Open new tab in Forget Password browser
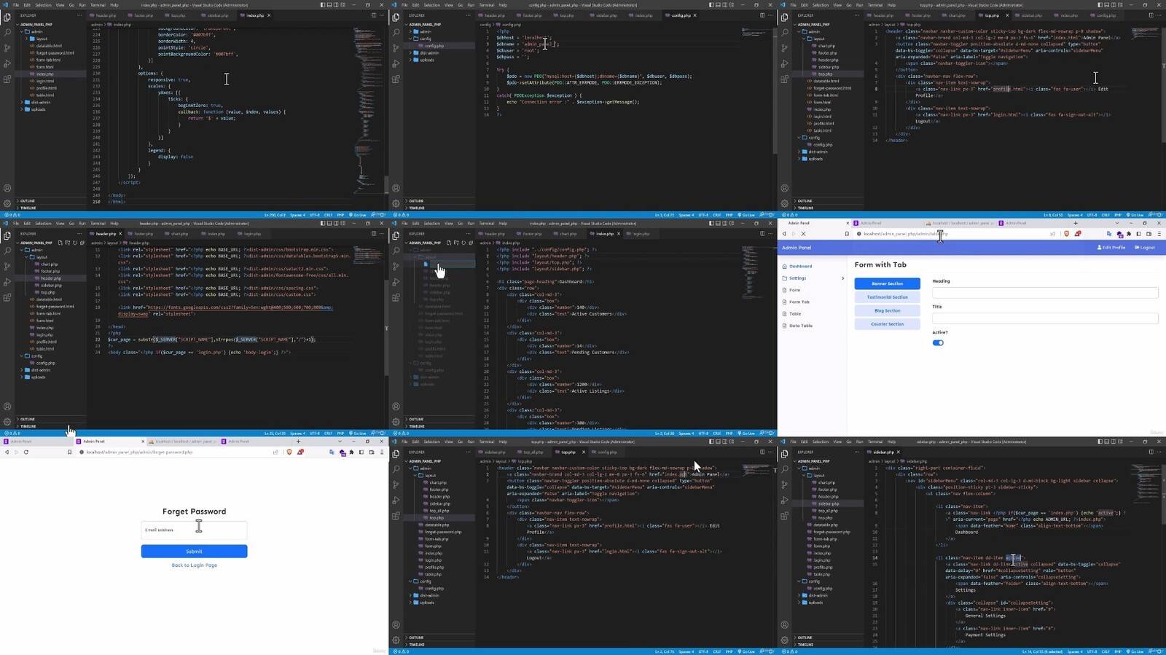Image resolution: width=1166 pixels, height=655 pixels. pyautogui.click(x=298, y=442)
